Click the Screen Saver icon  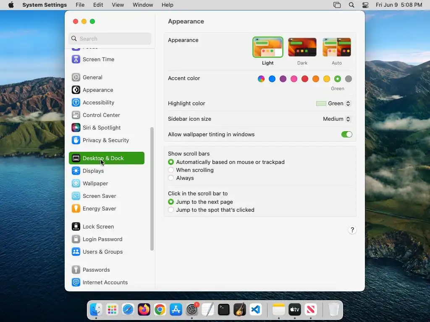(x=76, y=196)
